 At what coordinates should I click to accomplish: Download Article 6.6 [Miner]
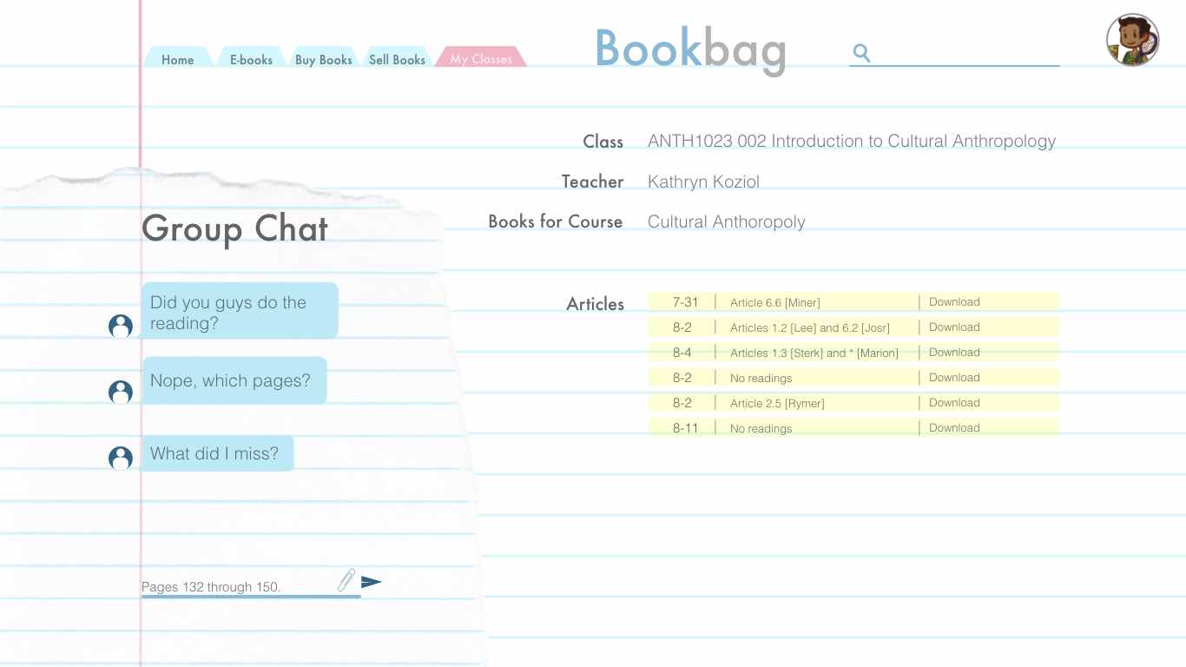[954, 301]
